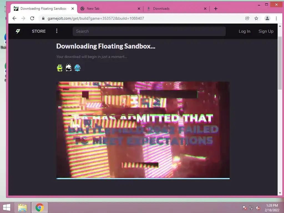The height and width of the screenshot is (213, 284).
Task: Click the page scrollbar up arrow
Action: (x=280, y=26)
